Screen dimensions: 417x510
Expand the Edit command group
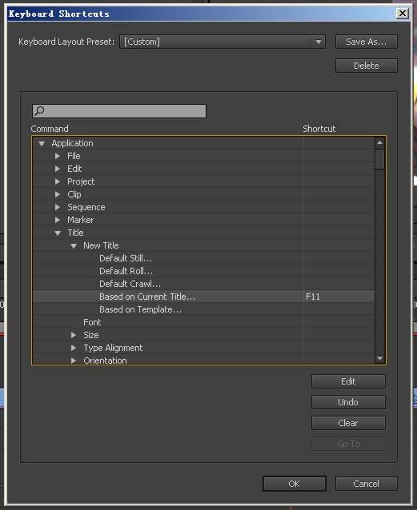tap(58, 169)
